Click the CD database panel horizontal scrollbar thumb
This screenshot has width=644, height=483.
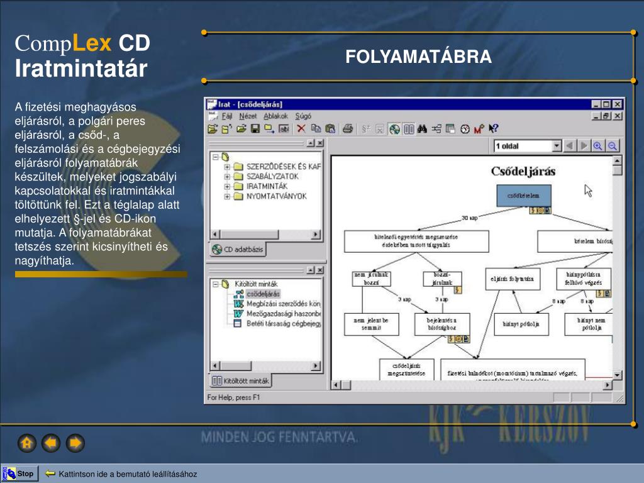point(249,235)
